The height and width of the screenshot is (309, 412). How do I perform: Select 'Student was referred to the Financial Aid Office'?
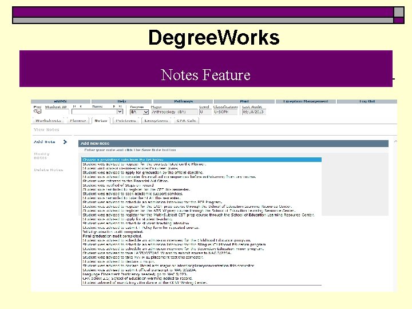pyautogui.click(x=201, y=181)
